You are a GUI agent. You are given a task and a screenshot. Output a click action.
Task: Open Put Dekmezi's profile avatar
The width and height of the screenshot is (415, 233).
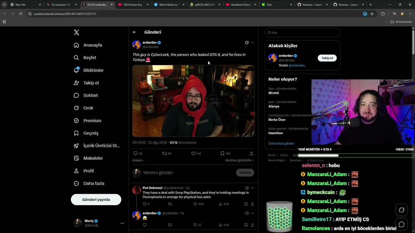point(136,190)
